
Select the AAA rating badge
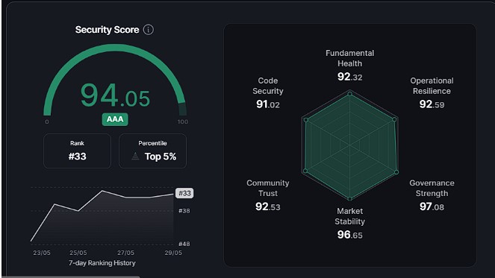coord(115,119)
